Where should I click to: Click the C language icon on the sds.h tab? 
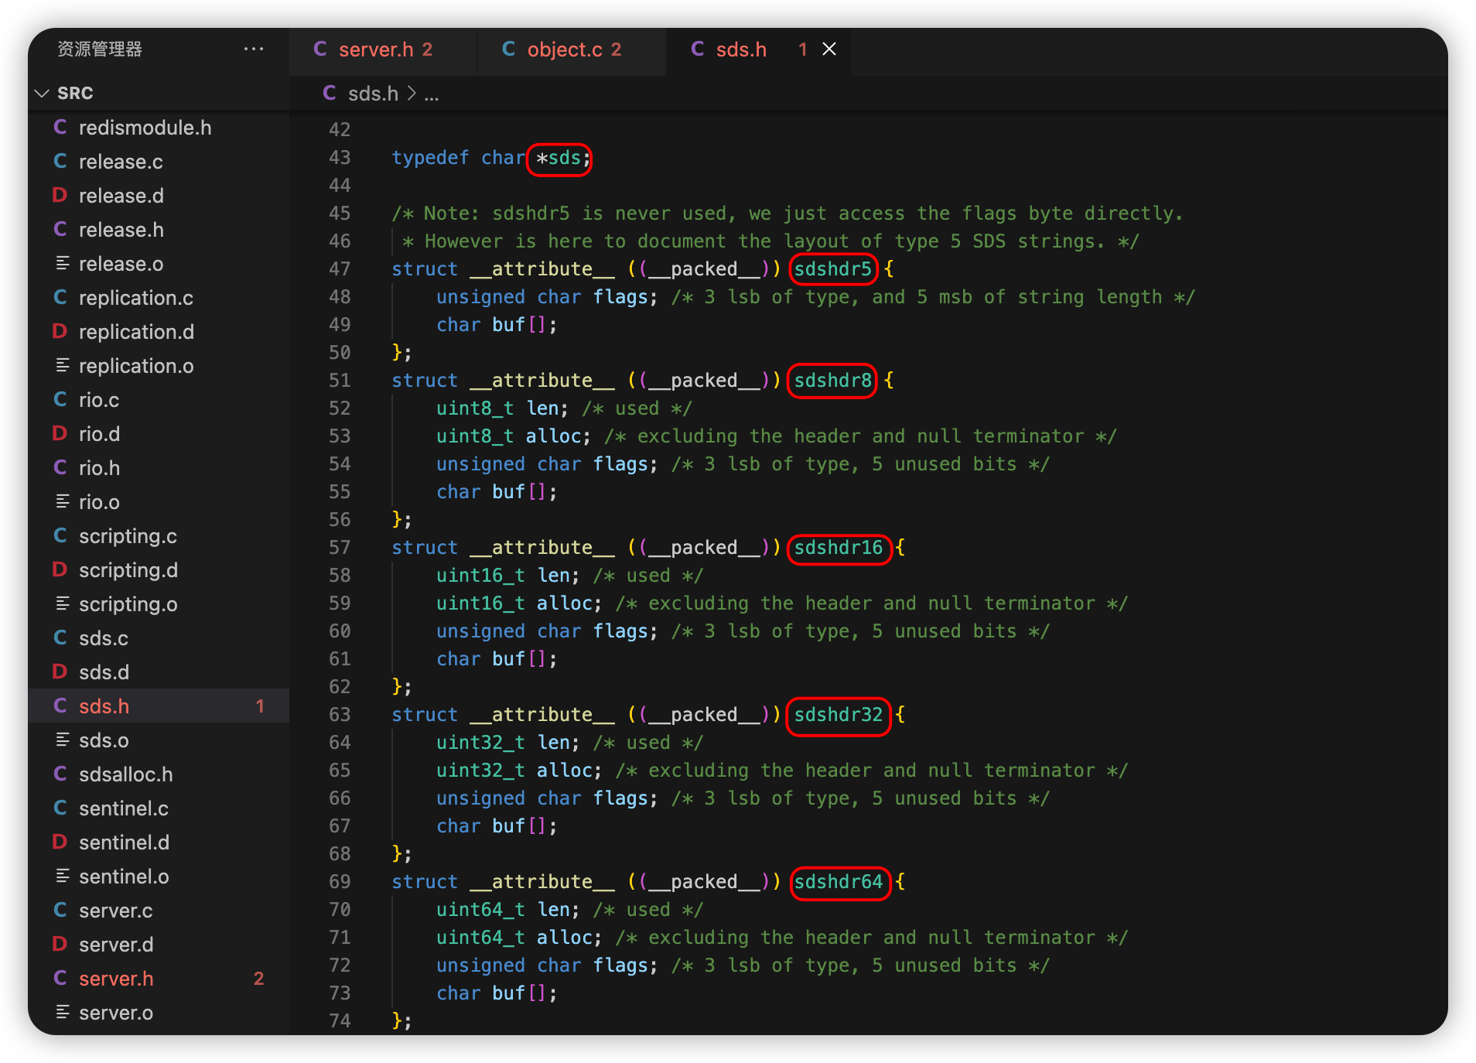[697, 49]
